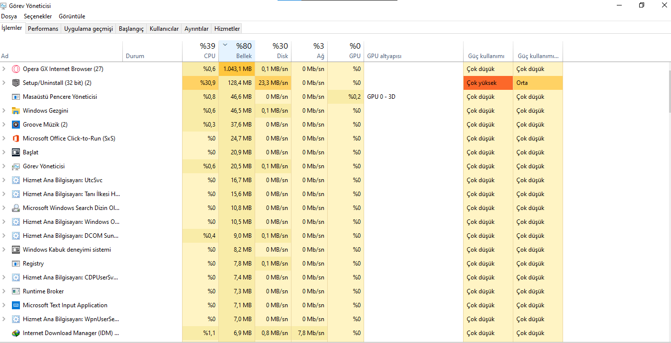Image resolution: width=671 pixels, height=343 pixels.
Task: Expand the Setup/Uninstall (32 bit) process group
Action: [4, 83]
